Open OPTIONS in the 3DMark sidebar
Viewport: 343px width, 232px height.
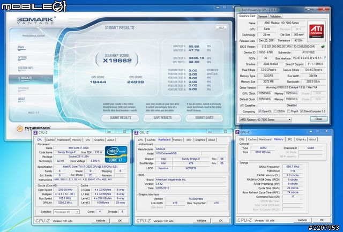(x=23, y=58)
